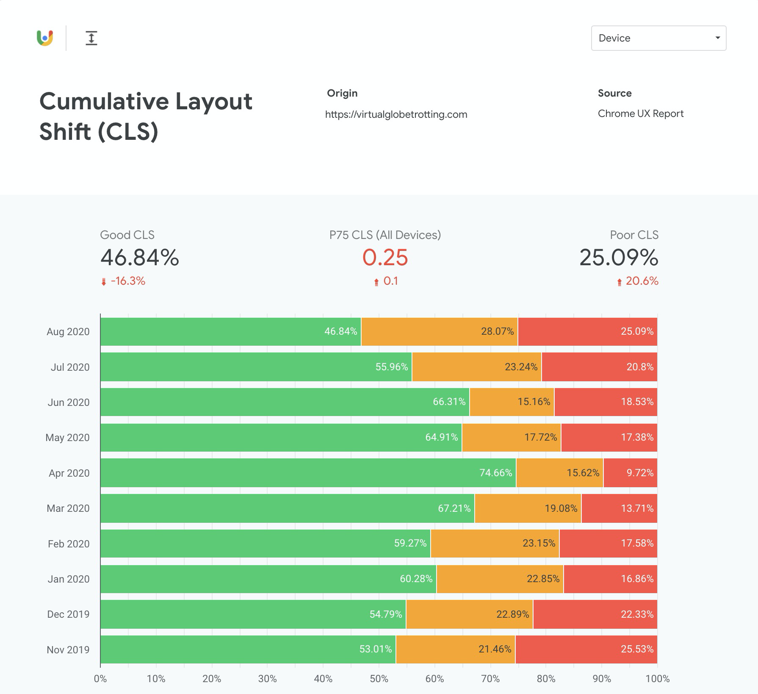Click the May 2020 green bar 64.91%

pos(281,437)
